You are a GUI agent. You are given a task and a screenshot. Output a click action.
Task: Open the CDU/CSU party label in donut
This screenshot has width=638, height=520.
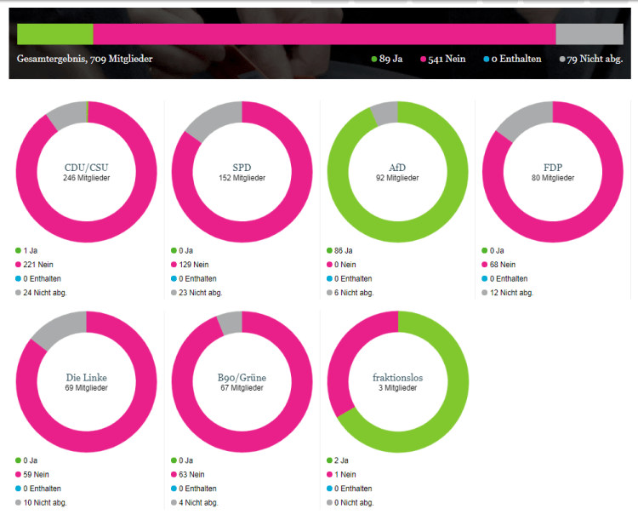coord(86,167)
